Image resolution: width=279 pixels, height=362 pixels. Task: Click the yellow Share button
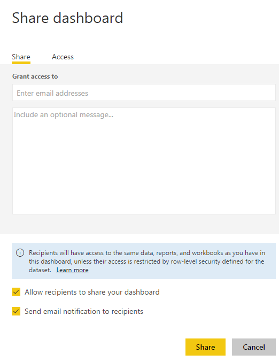205,347
